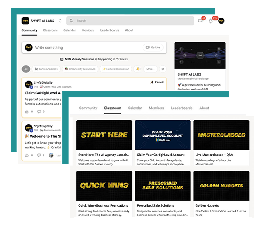Click the Prescribed Sale Solutions card title
This screenshot has height=235, width=264.
[156, 205]
